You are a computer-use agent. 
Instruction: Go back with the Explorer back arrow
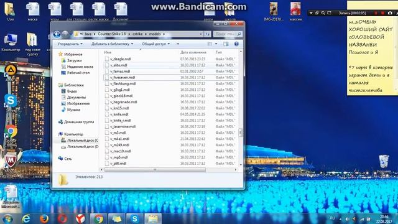(57, 34)
